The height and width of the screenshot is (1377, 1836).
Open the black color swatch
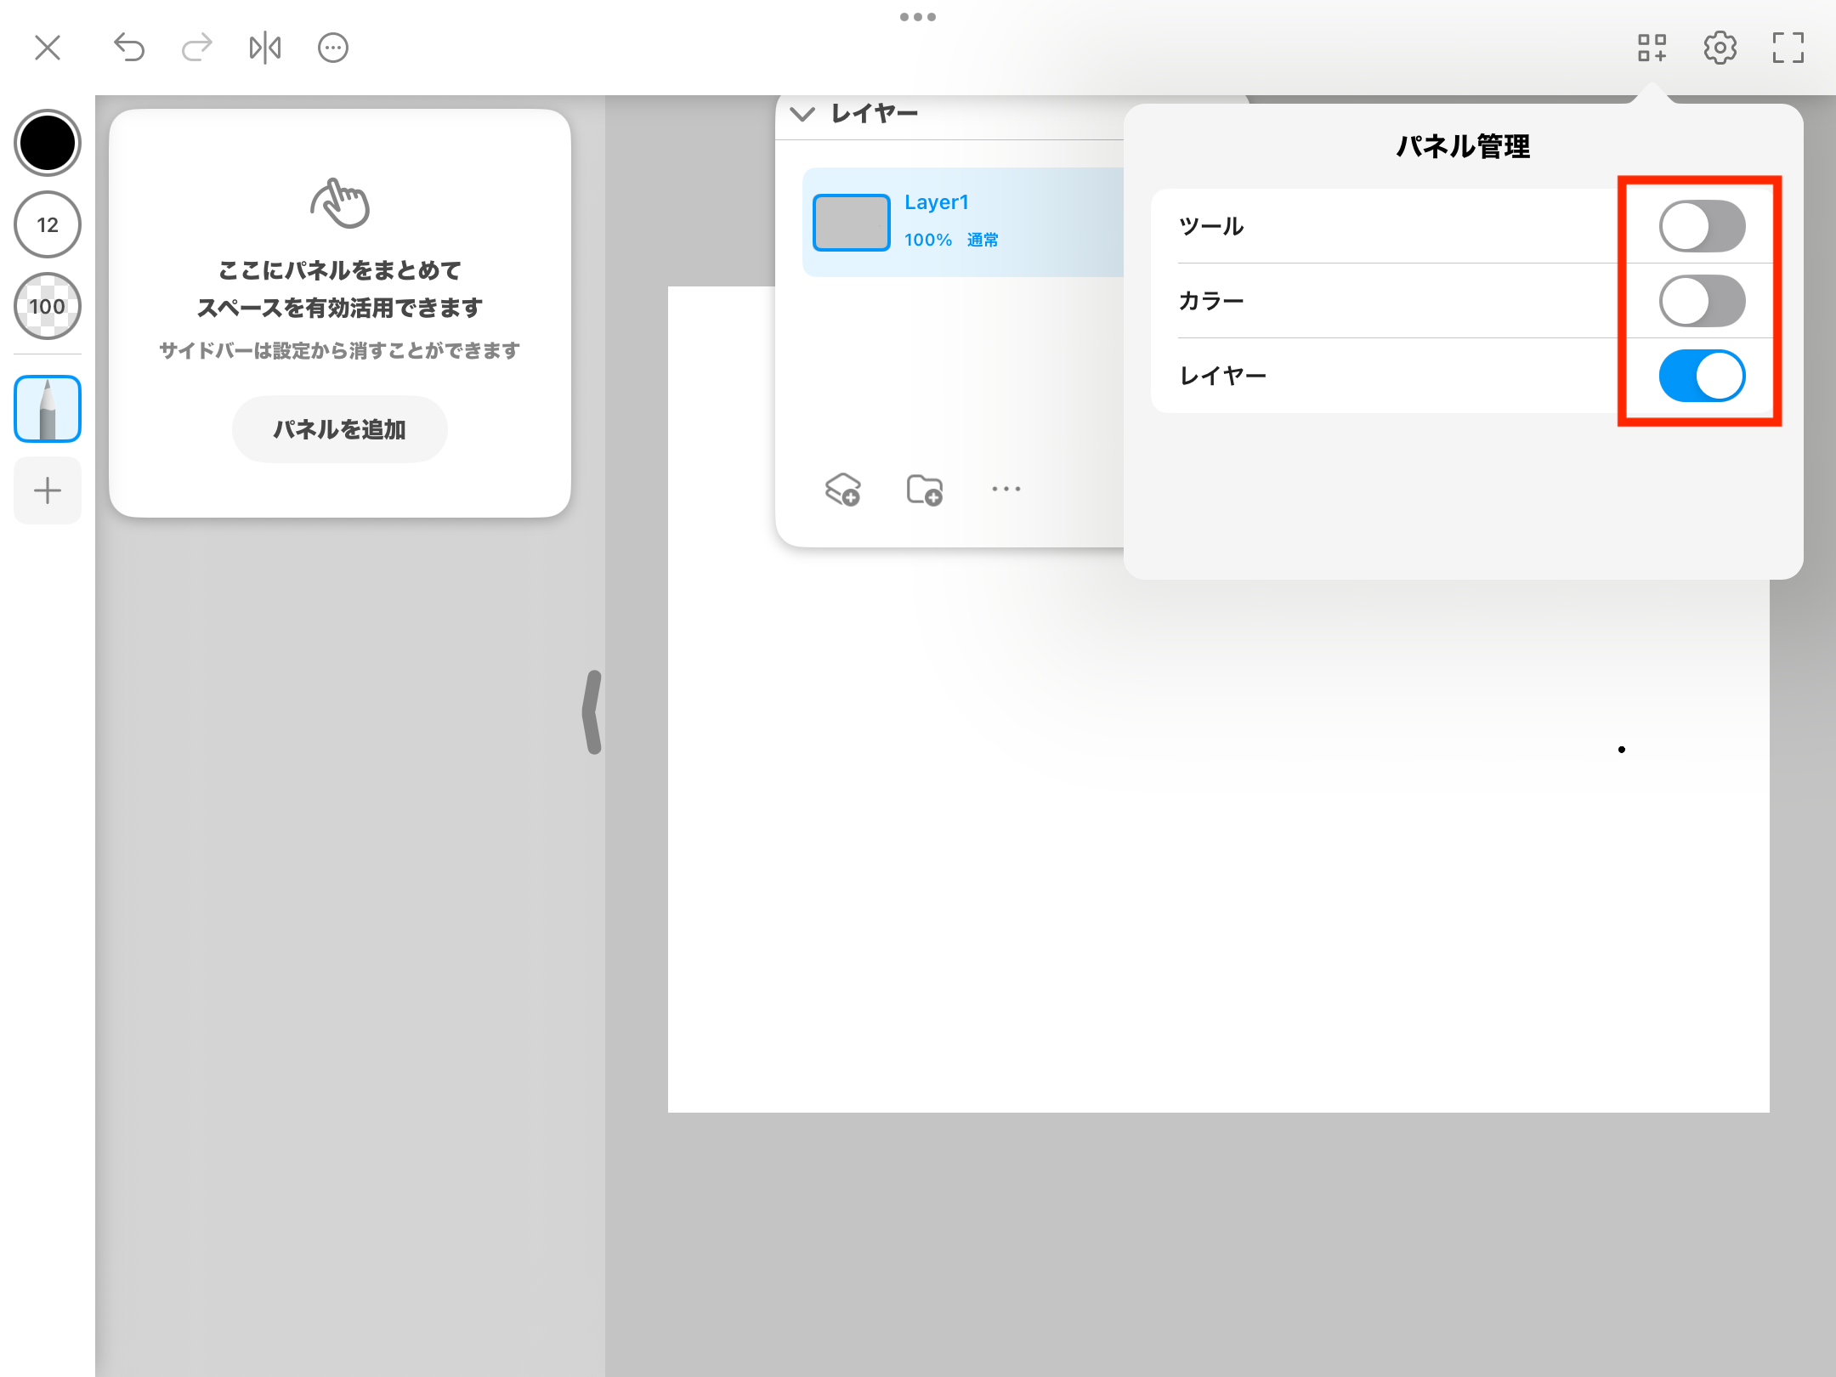tap(48, 143)
